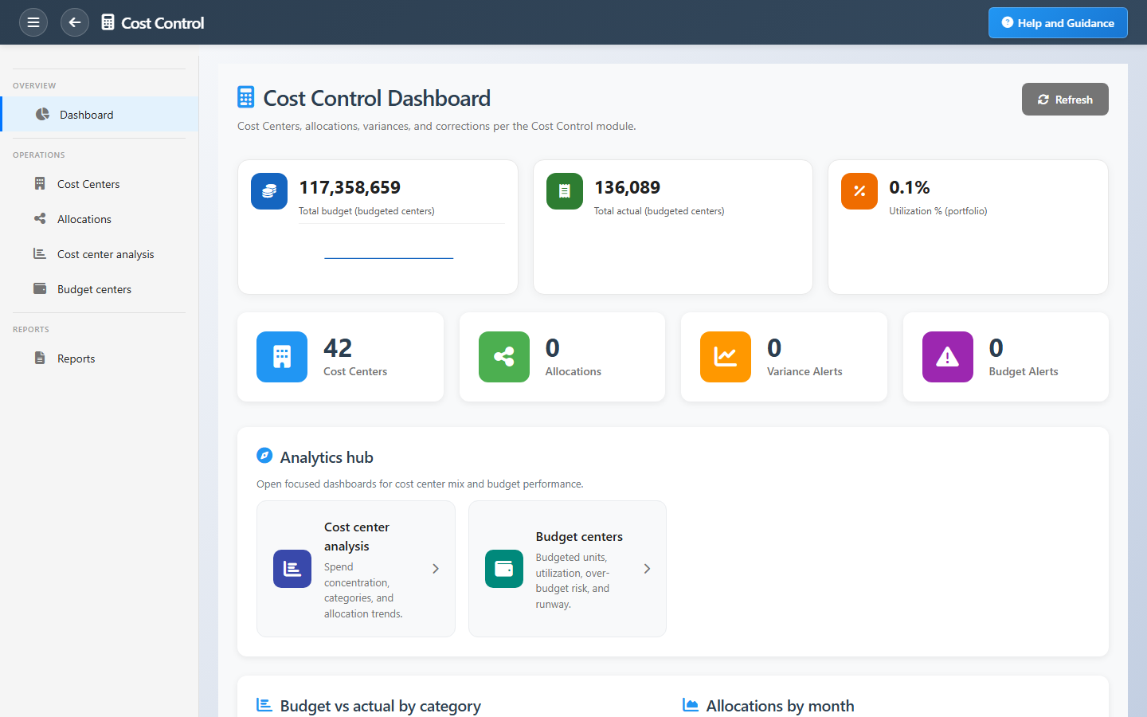Select the Dashboard pie chart sidebar icon
The width and height of the screenshot is (1147, 717).
(x=42, y=115)
